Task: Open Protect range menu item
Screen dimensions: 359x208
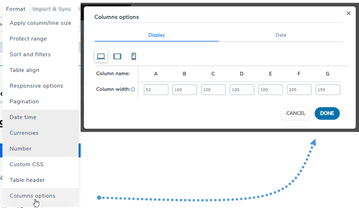Action: pos(28,39)
